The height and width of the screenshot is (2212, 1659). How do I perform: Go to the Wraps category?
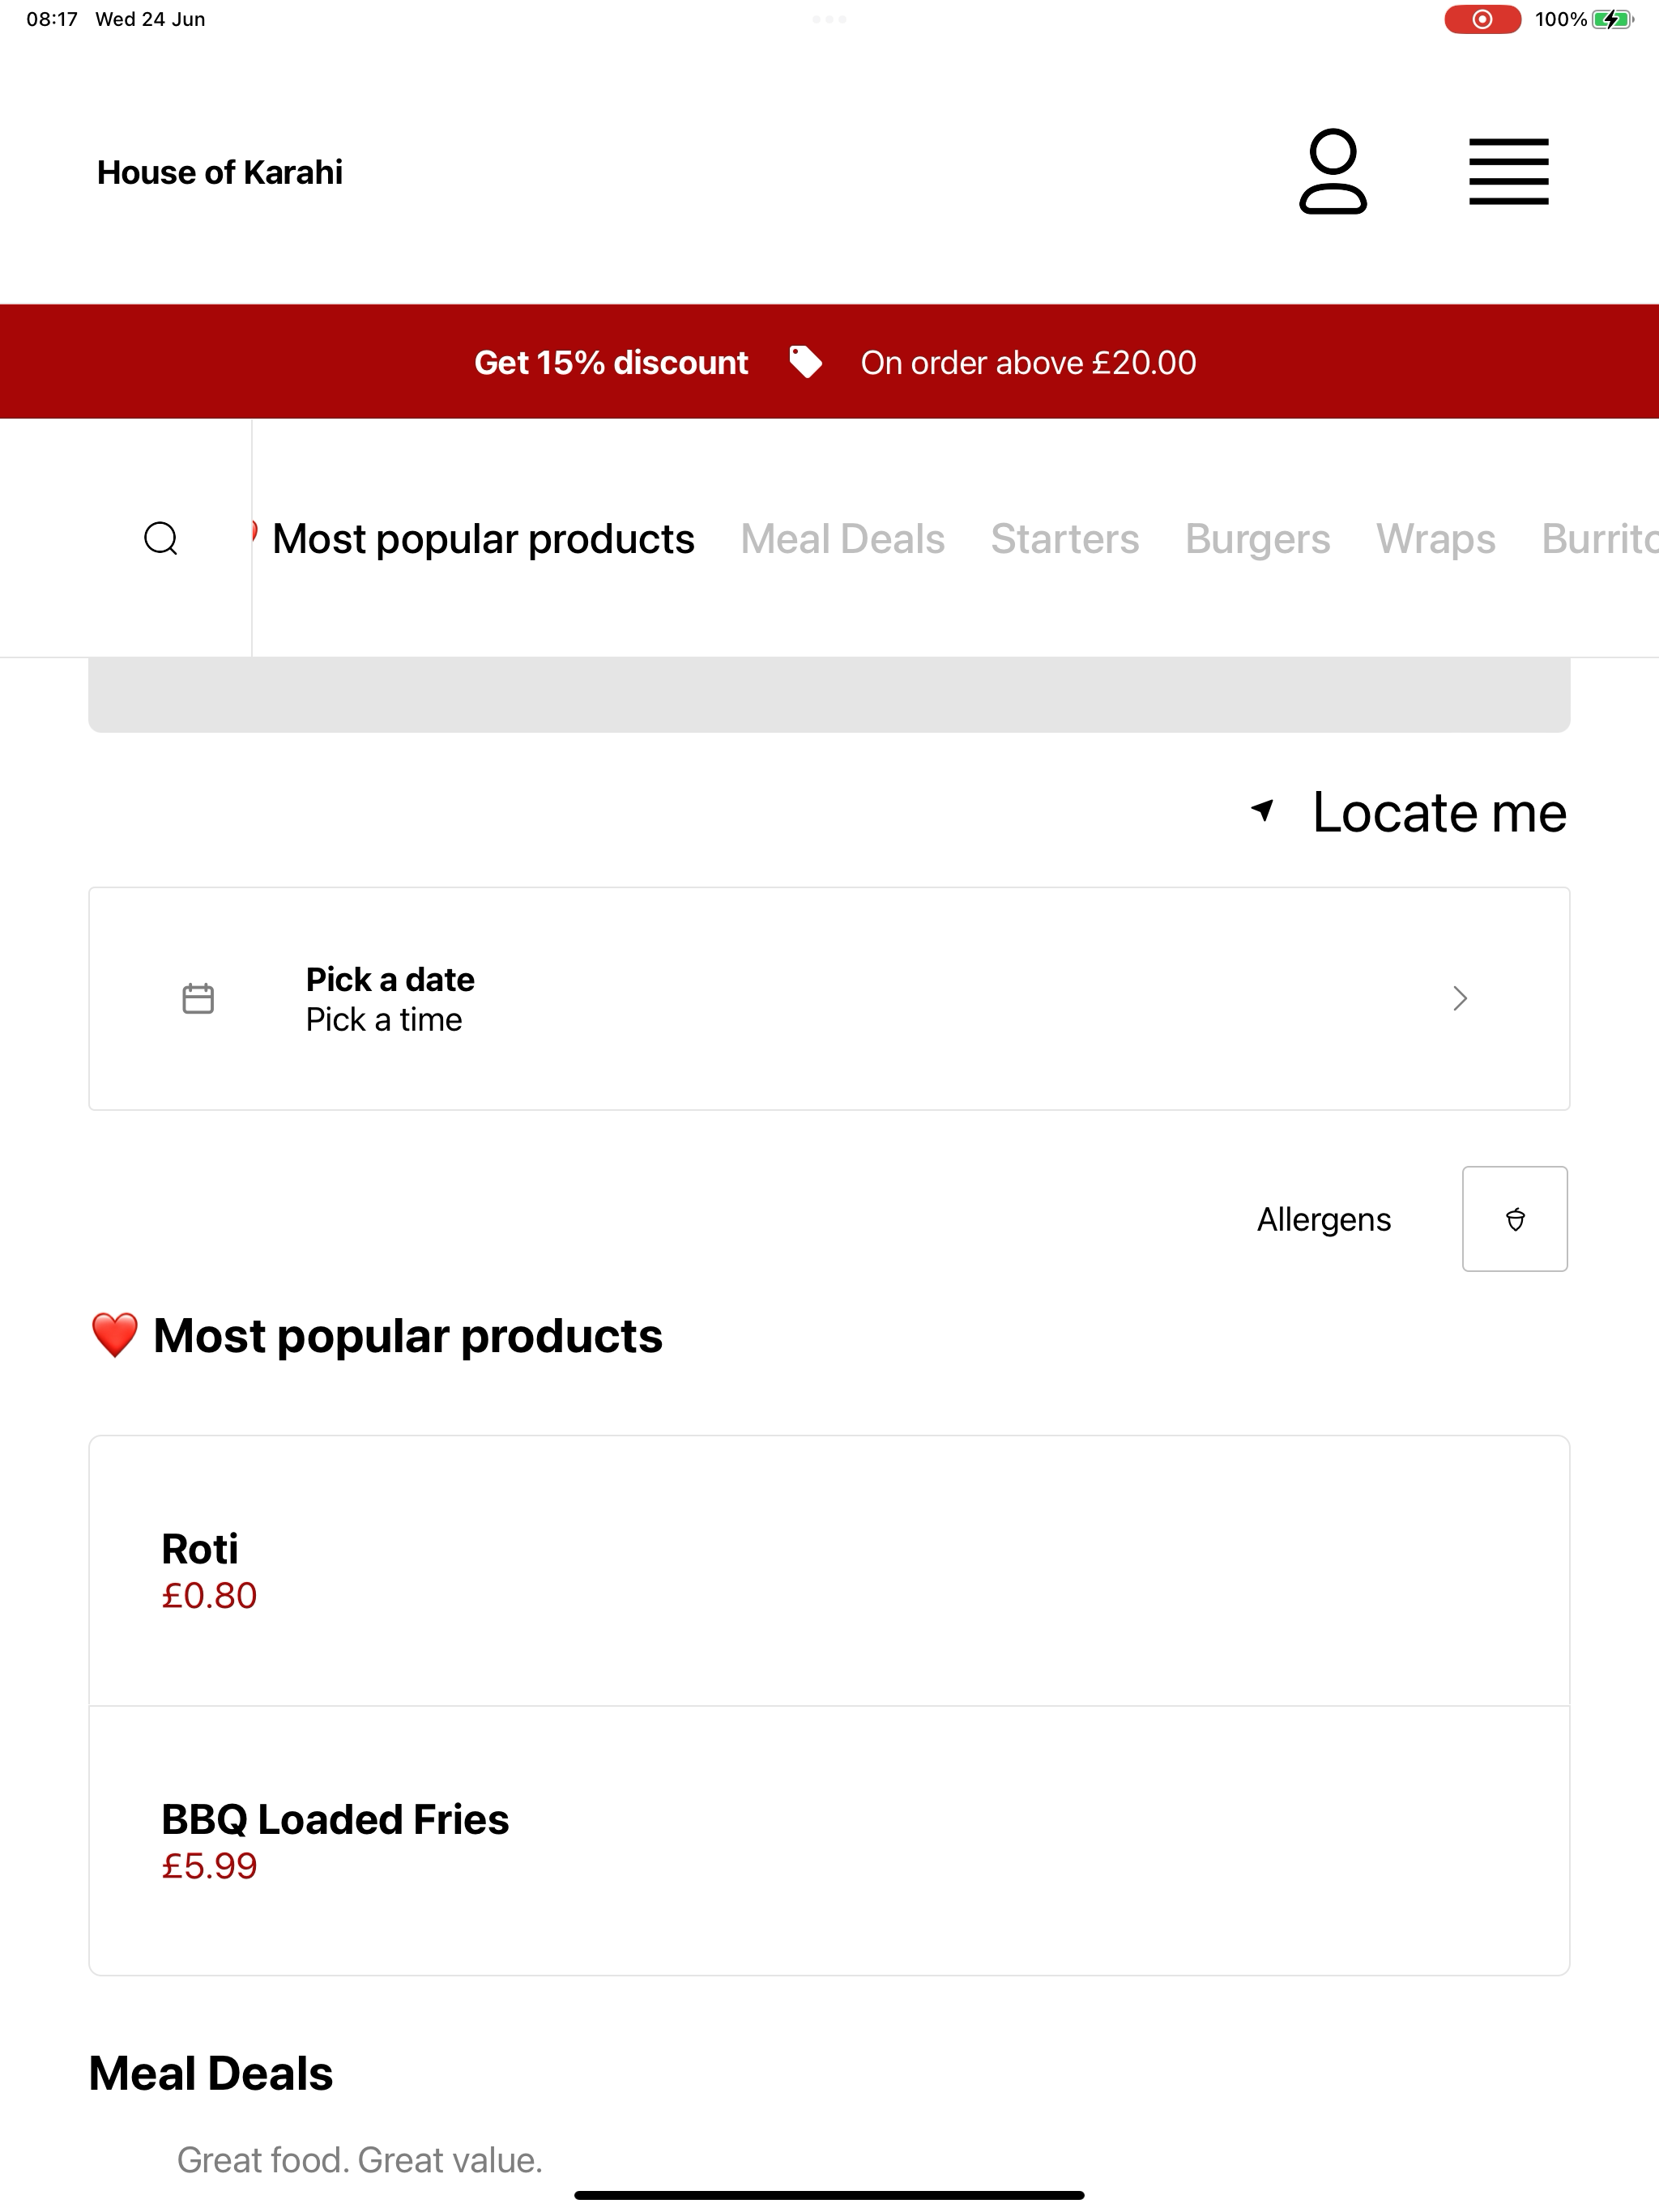[1436, 539]
